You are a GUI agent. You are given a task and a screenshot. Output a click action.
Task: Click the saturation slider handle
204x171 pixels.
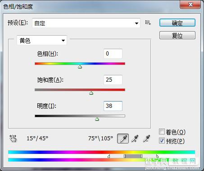click(91, 93)
